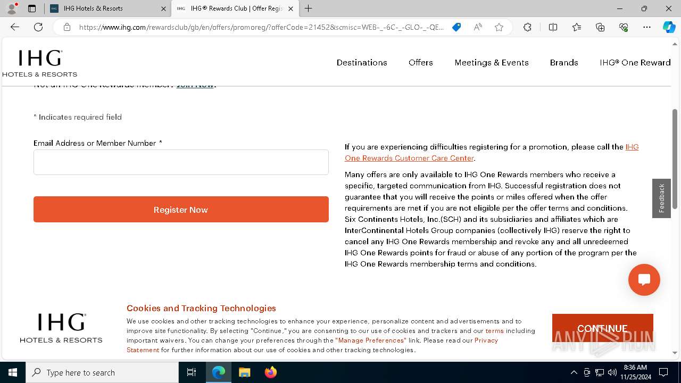Open Settings and more ellipsis menu
Image resolution: width=681 pixels, height=383 pixels.
tap(646, 27)
